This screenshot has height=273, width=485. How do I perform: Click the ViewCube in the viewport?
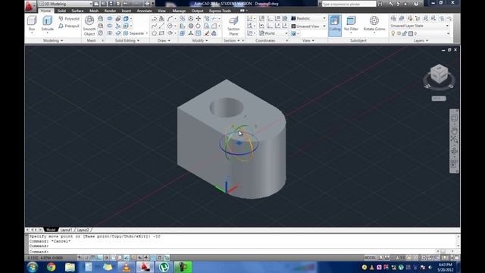(x=439, y=74)
